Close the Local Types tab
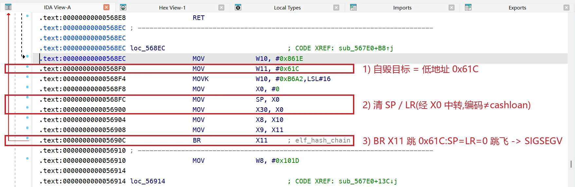The height and width of the screenshot is (187, 575). (336, 8)
